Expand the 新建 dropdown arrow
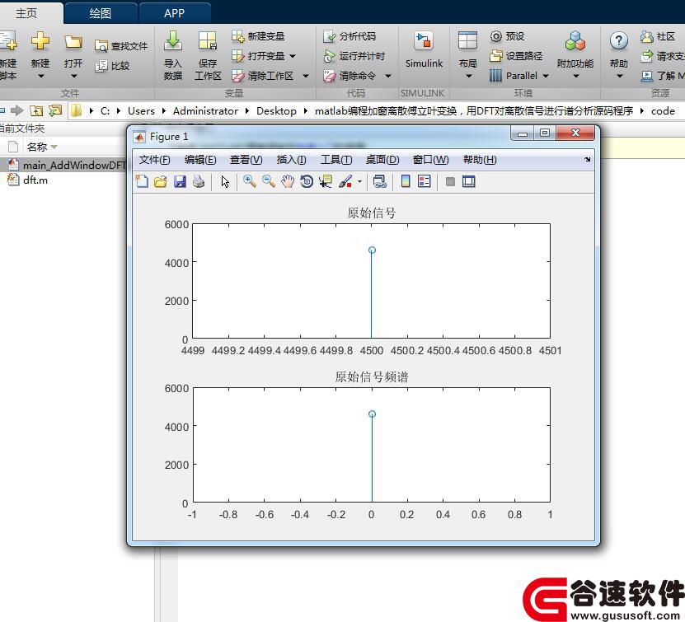 point(40,77)
